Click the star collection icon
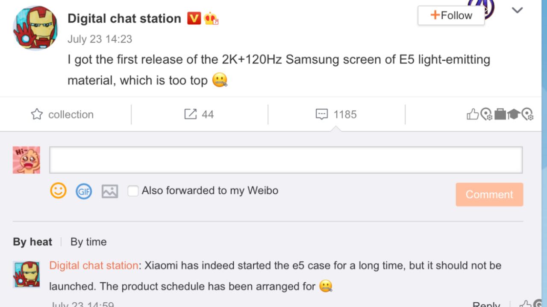 tap(37, 114)
